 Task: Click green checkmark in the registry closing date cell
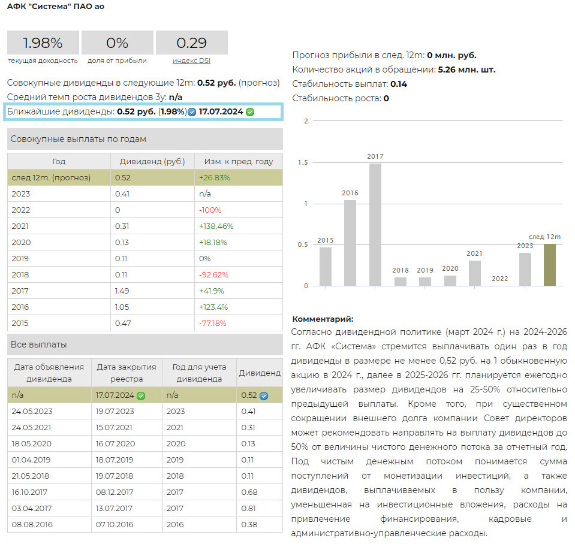(x=141, y=395)
